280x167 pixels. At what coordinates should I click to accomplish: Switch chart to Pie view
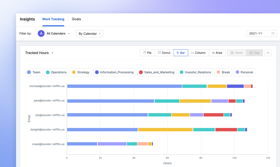coord(147,53)
